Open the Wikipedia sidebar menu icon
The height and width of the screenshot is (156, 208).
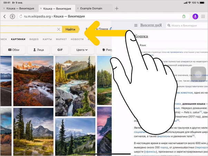(136, 26)
